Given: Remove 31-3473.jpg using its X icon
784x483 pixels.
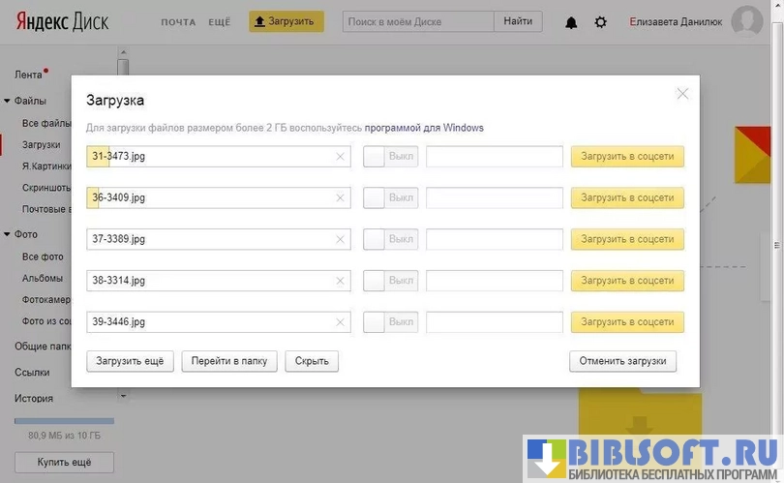Looking at the screenshot, I should [x=340, y=157].
